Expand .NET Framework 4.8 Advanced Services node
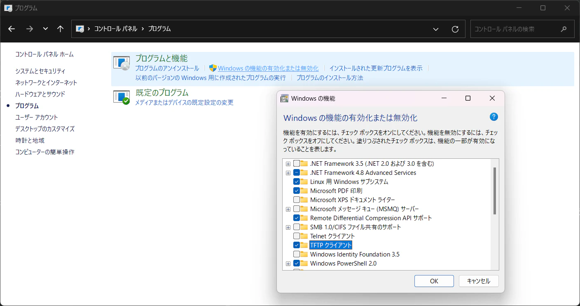580x306 pixels. pyautogui.click(x=288, y=173)
